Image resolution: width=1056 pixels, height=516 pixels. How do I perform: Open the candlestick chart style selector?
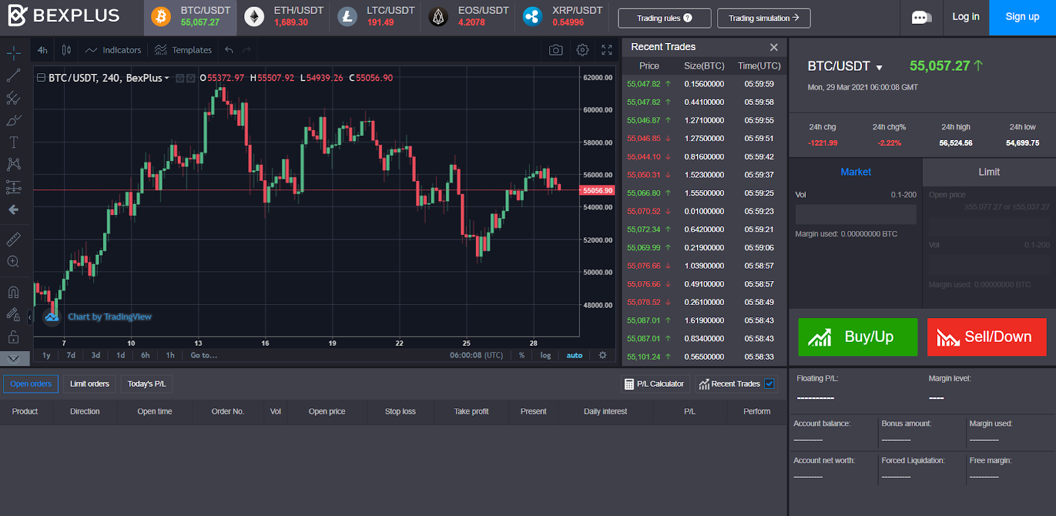(x=66, y=50)
